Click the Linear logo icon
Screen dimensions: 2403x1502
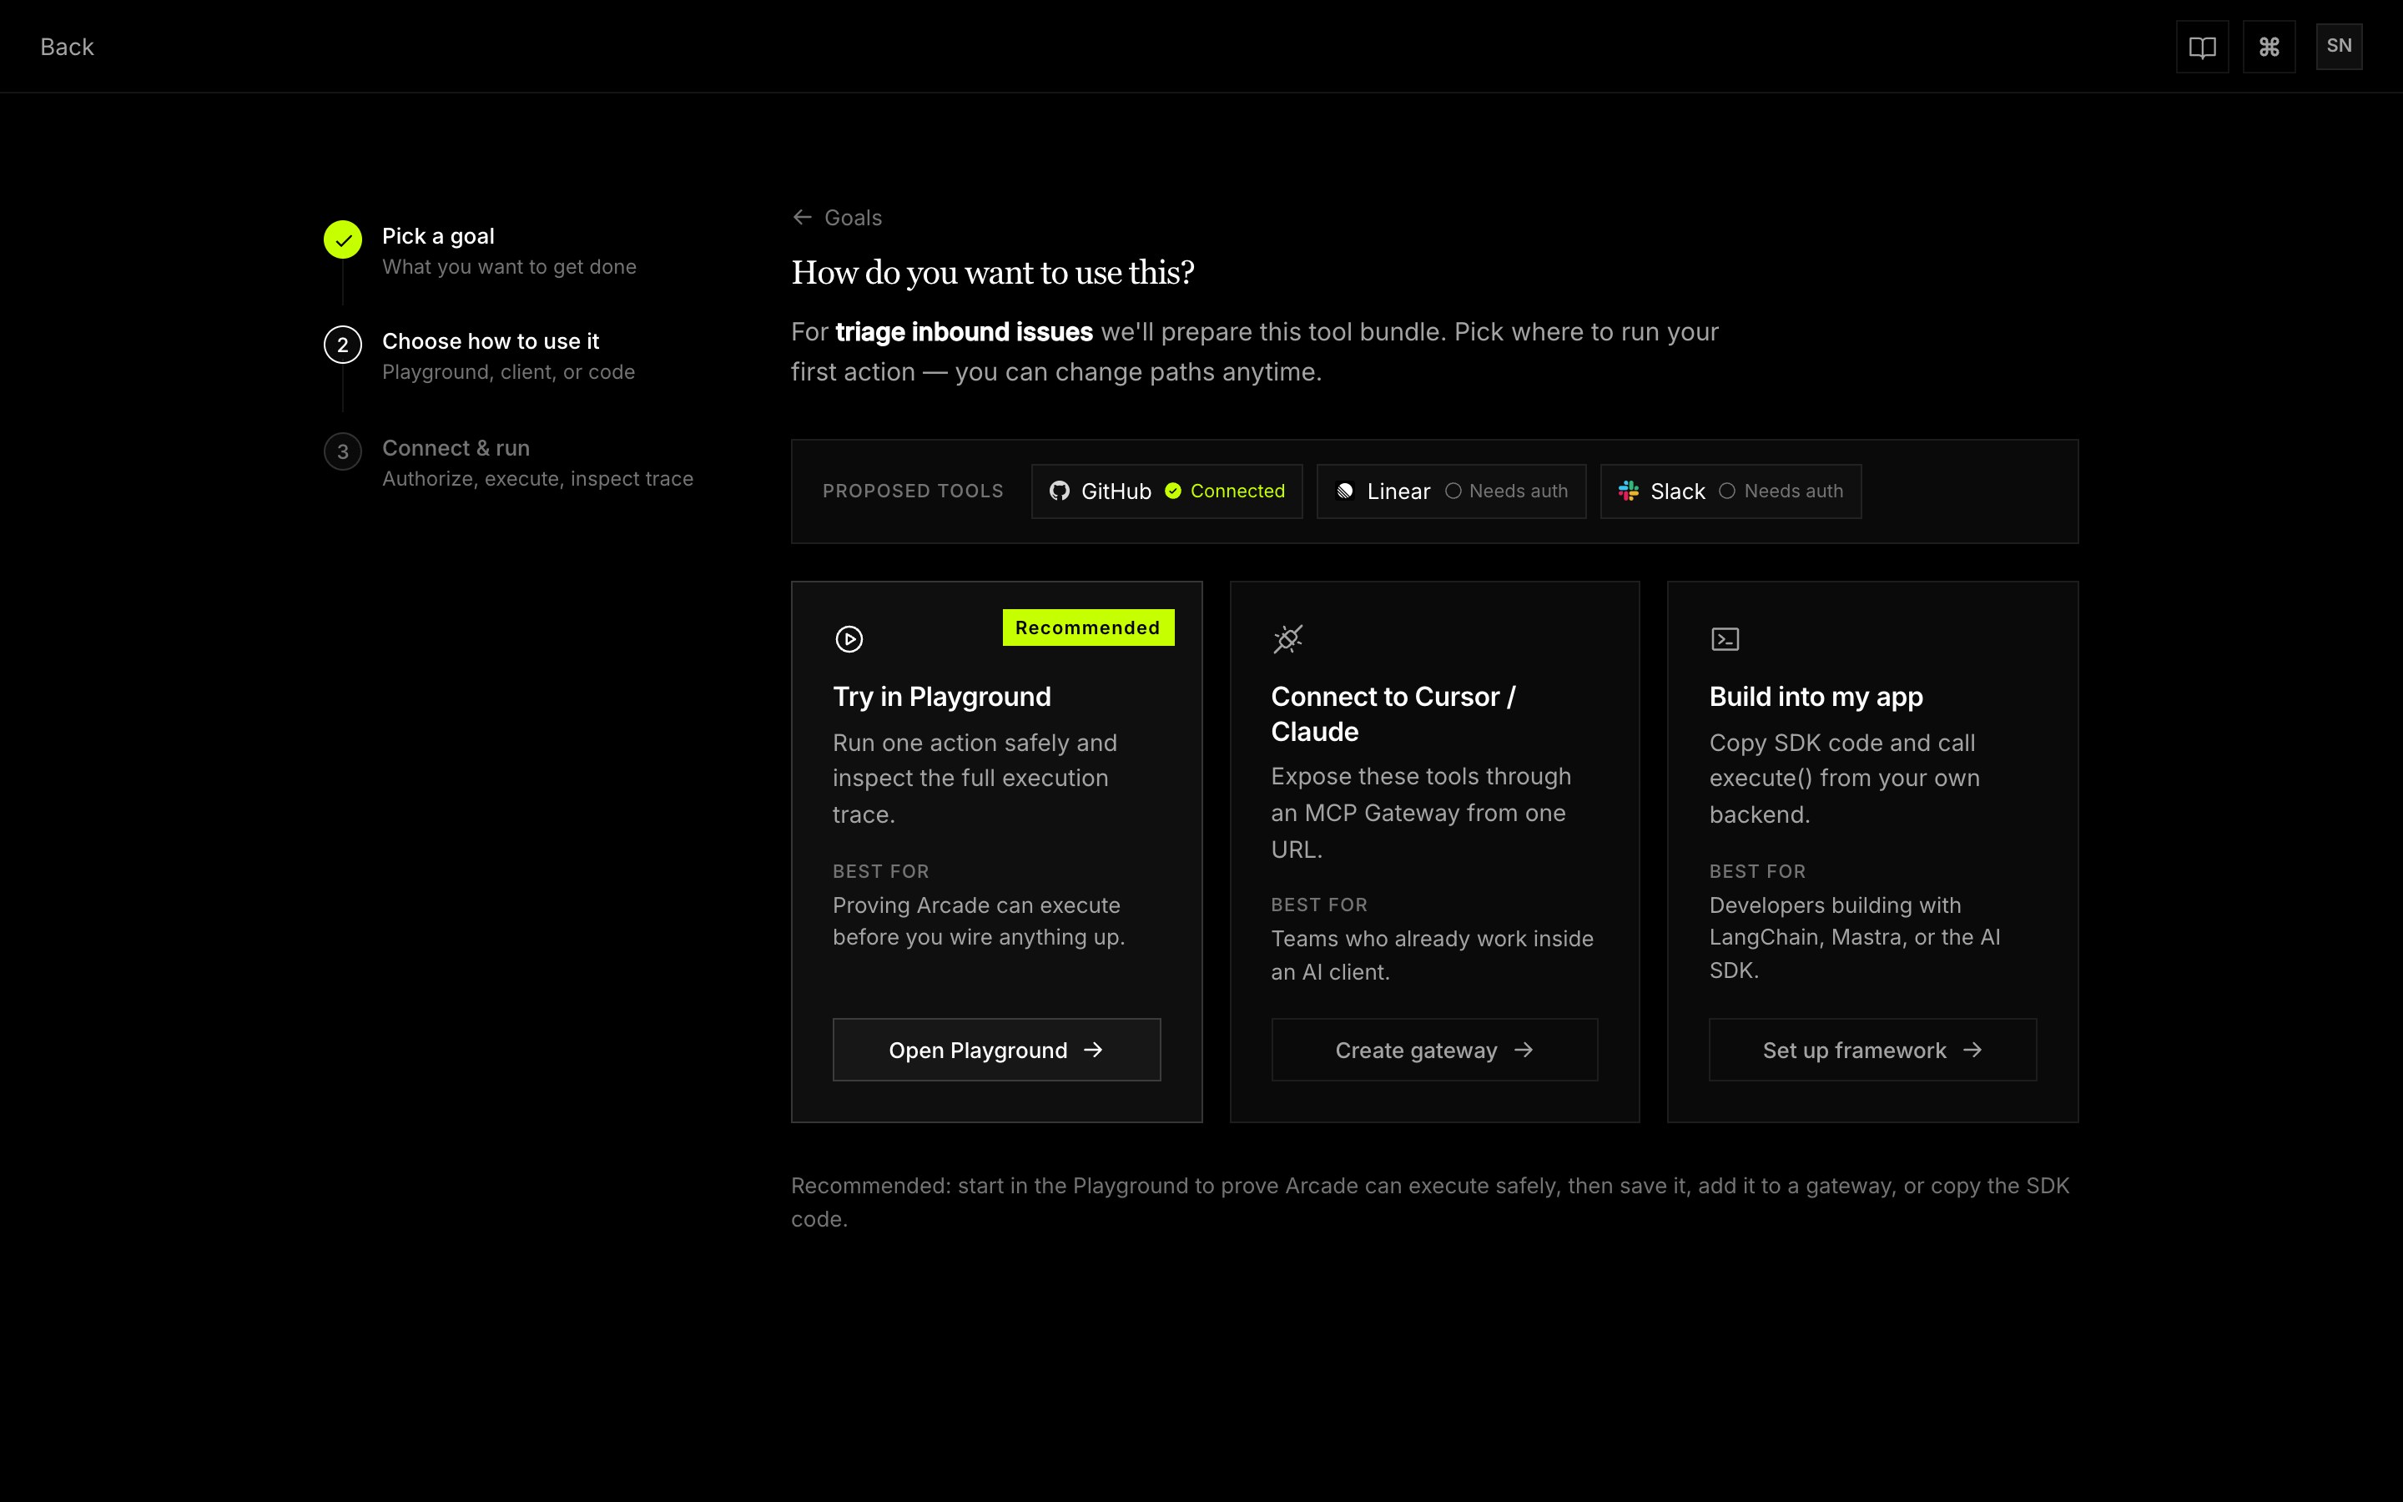pos(1344,491)
